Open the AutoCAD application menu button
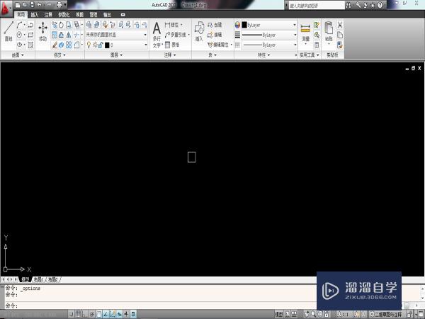Viewport: 425px width, 319px height. coord(5,8)
